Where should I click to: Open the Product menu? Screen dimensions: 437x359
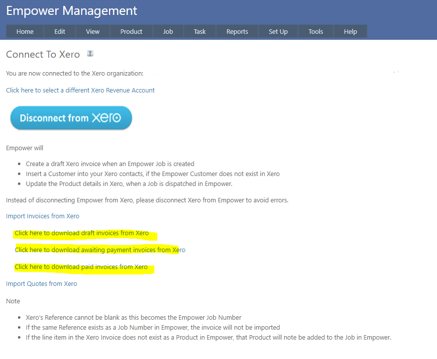coord(131,31)
